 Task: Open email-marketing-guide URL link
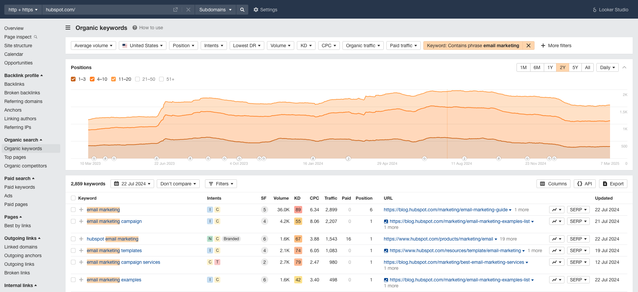446,210
